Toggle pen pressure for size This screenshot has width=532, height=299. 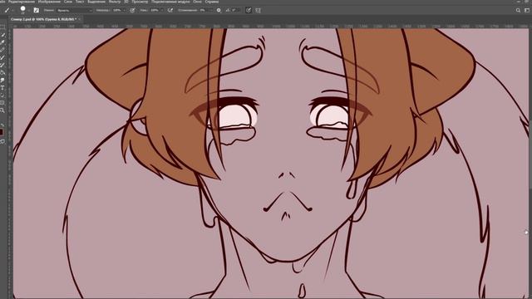[249, 11]
